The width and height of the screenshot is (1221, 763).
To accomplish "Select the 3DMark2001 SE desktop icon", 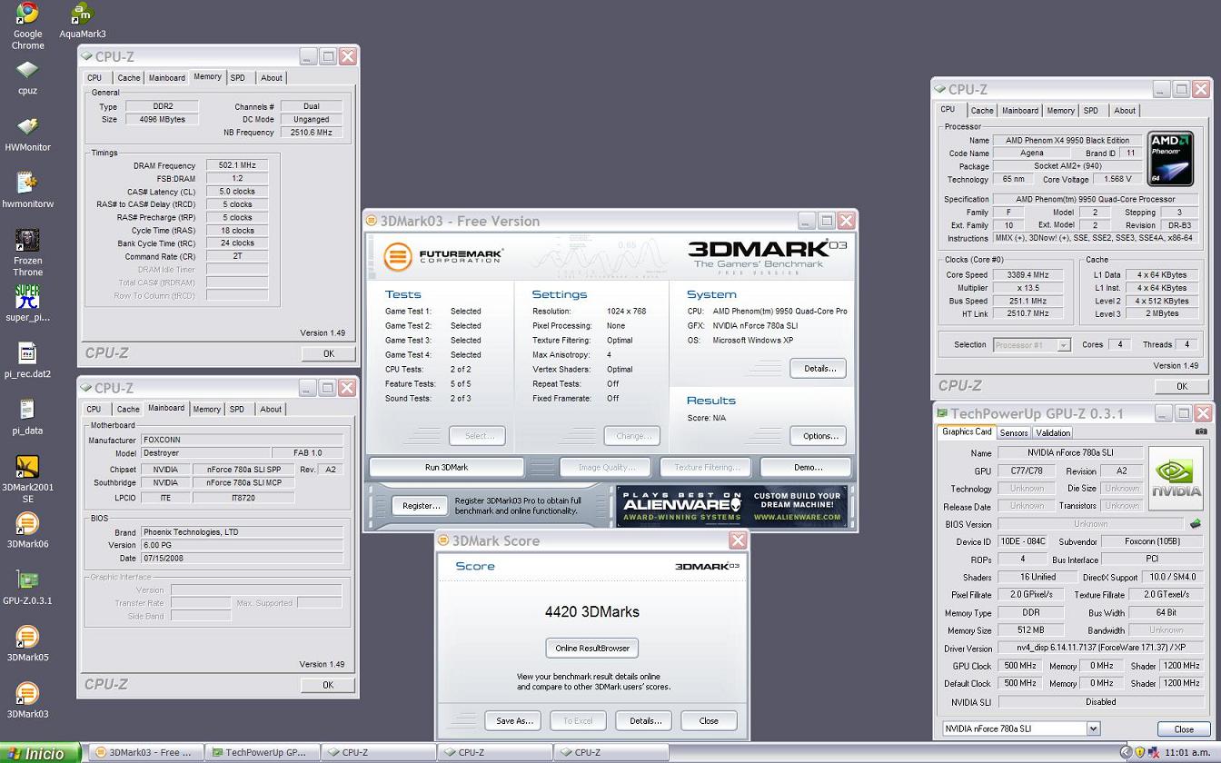I will click(27, 479).
